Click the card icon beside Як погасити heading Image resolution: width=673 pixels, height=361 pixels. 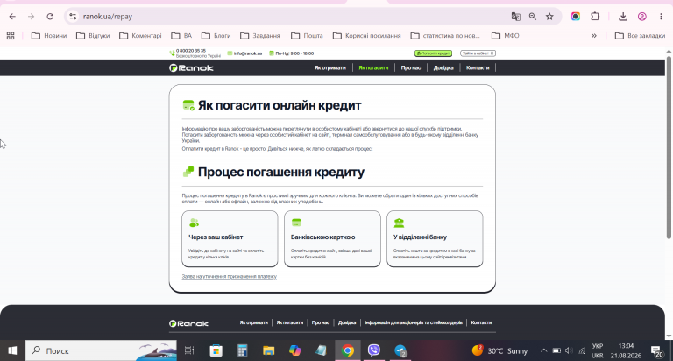tap(188, 105)
